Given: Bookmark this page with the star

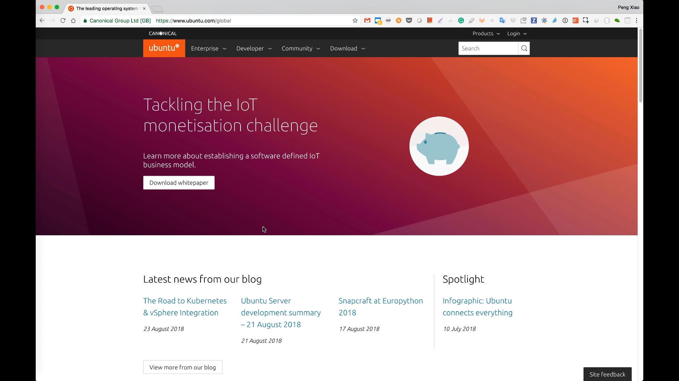Looking at the screenshot, I should click(x=355, y=20).
